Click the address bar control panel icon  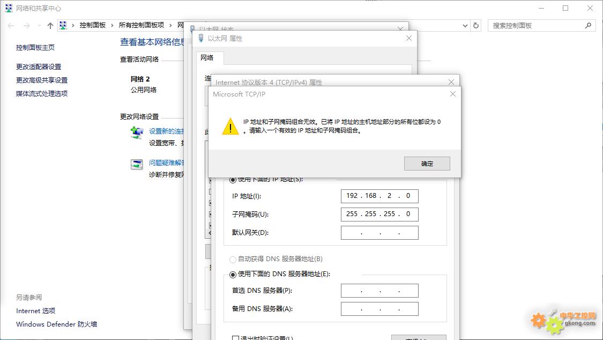pos(63,25)
